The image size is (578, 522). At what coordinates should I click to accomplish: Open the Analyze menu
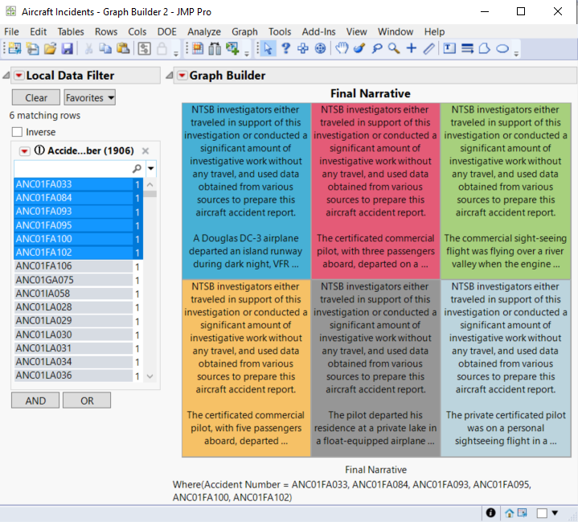coord(203,31)
